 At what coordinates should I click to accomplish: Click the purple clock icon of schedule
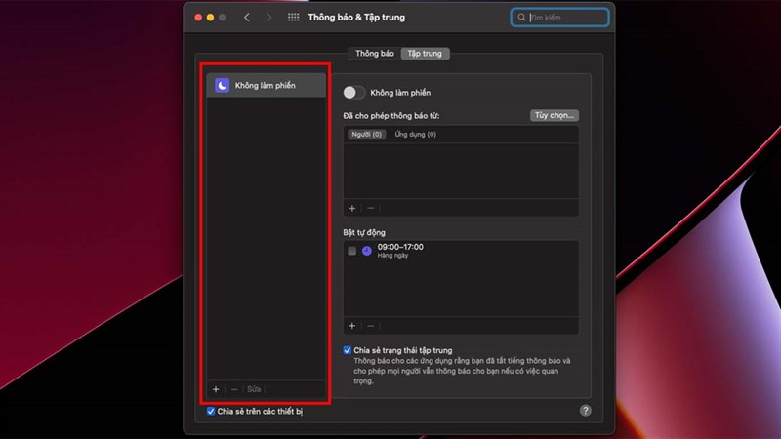coord(367,251)
